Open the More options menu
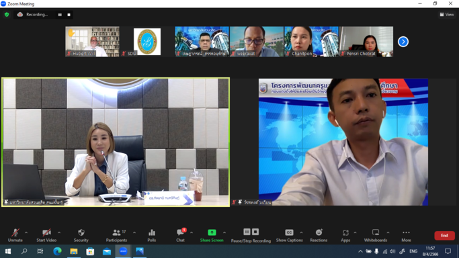This screenshot has width=459, height=258. tap(406, 235)
